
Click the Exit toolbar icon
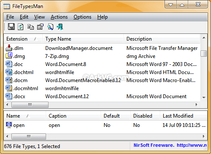60,27
